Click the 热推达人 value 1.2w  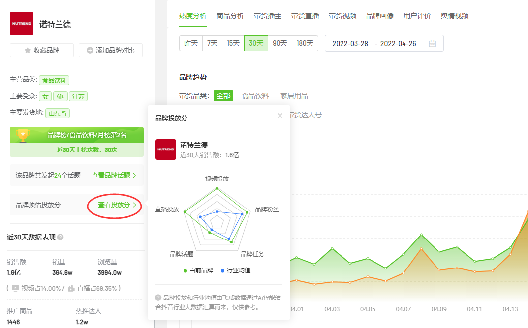tap(82, 322)
